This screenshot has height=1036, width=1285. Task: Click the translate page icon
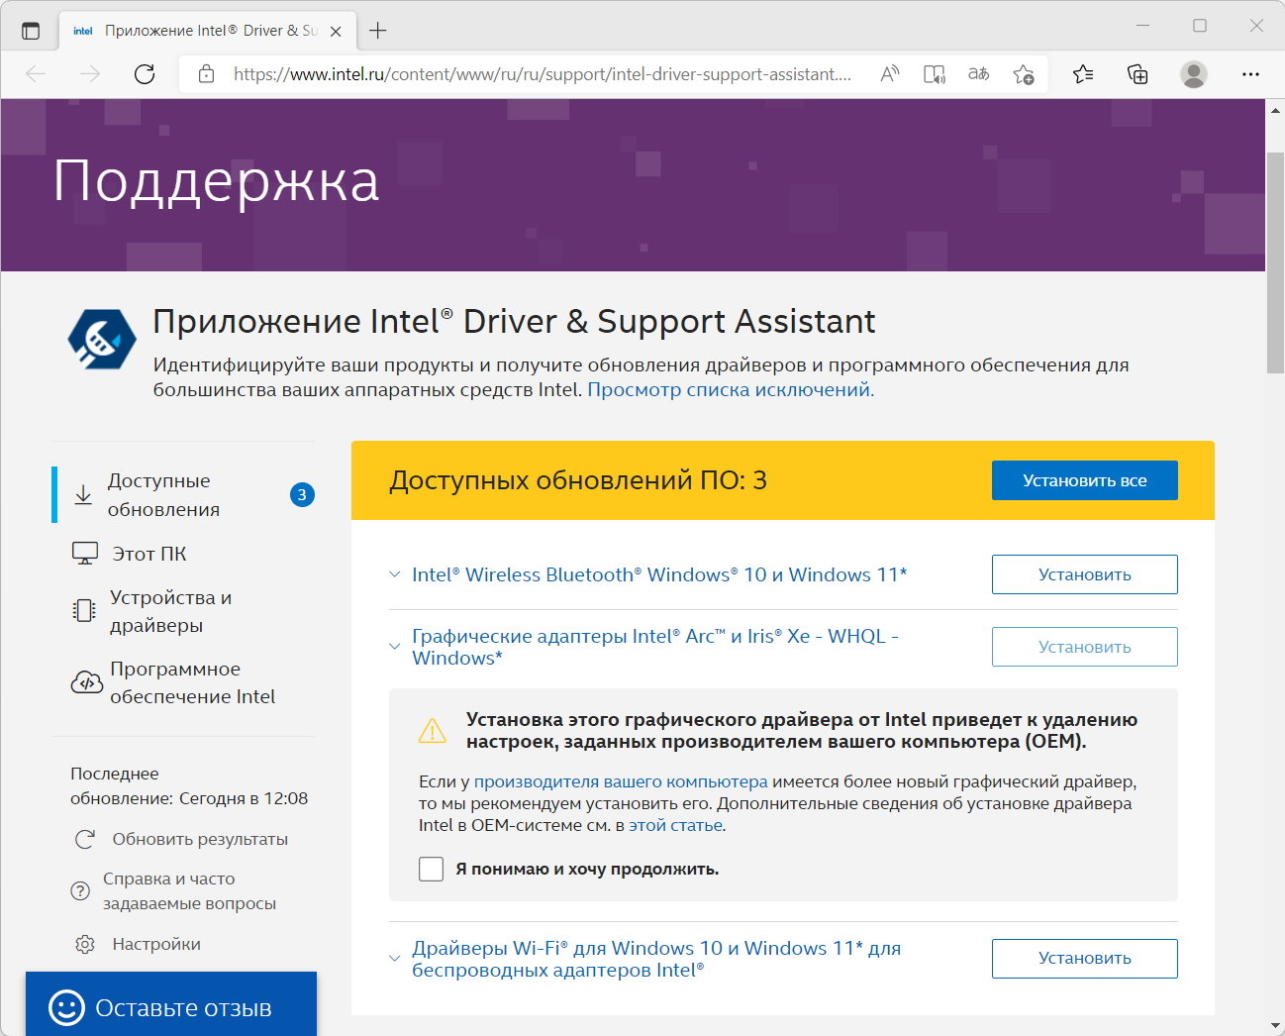(x=979, y=74)
